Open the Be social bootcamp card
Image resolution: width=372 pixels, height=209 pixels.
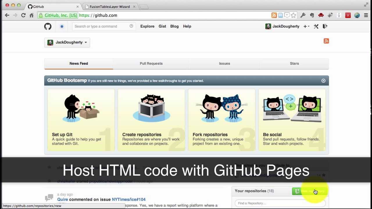point(292,120)
